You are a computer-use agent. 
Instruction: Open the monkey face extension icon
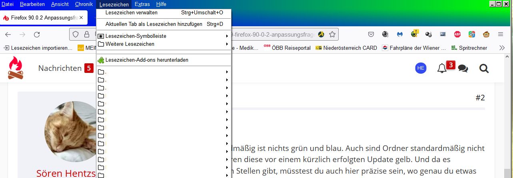click(486, 34)
